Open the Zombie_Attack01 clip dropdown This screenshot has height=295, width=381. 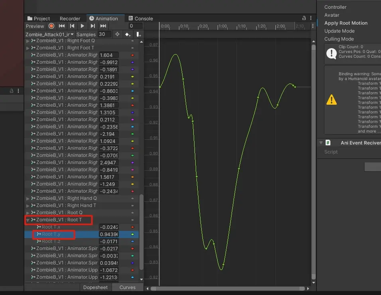(49, 35)
